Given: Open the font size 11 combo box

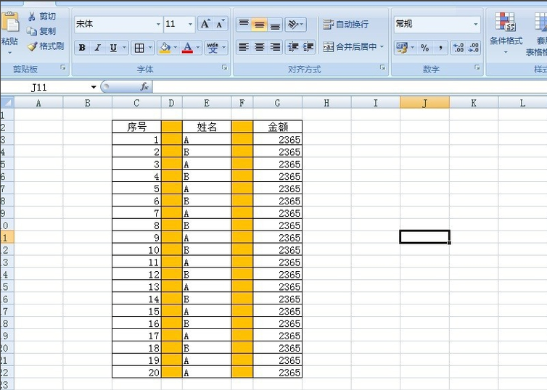Looking at the screenshot, I should (x=179, y=24).
